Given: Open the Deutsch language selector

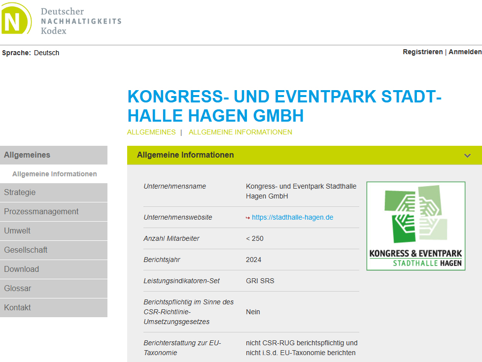Looking at the screenshot, I should coord(46,53).
